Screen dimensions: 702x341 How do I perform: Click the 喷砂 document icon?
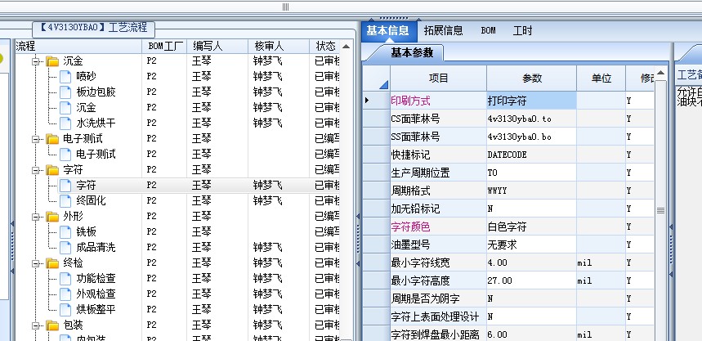tap(65, 77)
